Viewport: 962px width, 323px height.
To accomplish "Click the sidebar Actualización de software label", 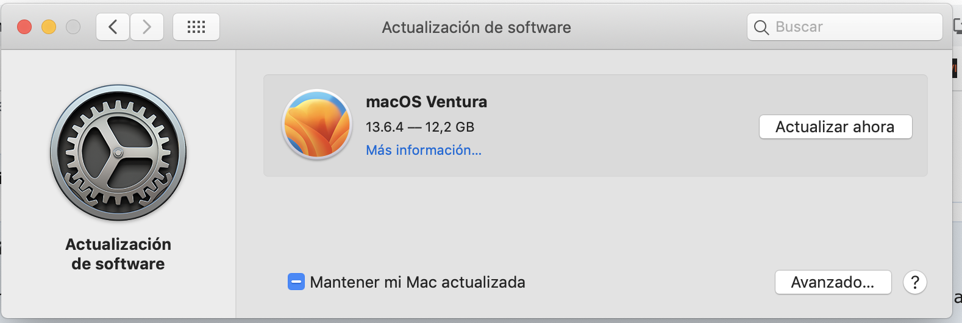I will 118,254.
